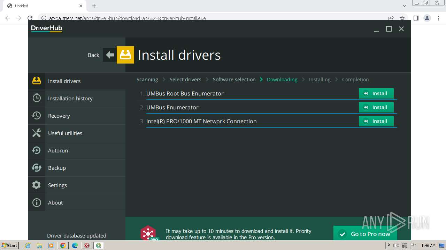Image resolution: width=446 pixels, height=250 pixels.
Task: Click the taskbar clock 1:46 AM
Action: 428,245
